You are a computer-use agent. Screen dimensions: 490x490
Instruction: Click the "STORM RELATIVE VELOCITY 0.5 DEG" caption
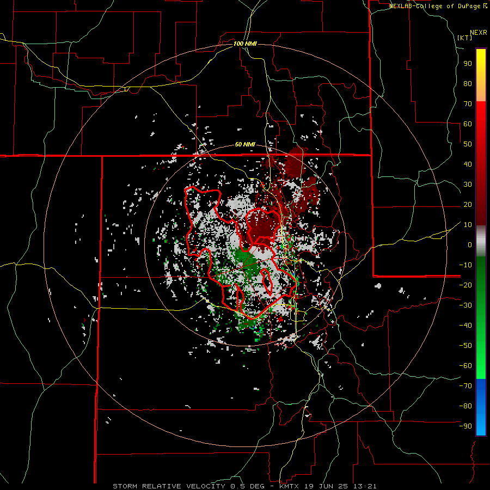click(x=188, y=486)
